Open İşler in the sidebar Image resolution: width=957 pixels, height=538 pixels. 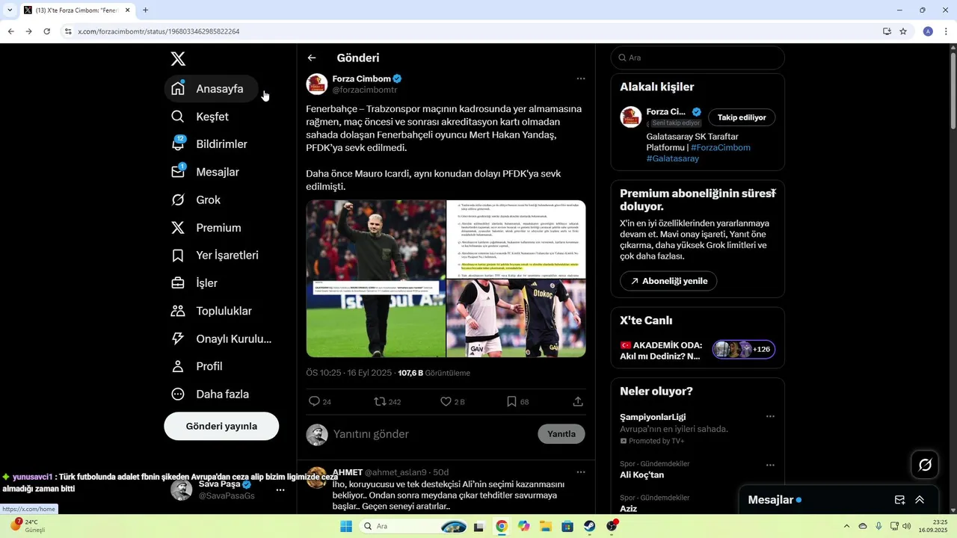click(x=195, y=283)
